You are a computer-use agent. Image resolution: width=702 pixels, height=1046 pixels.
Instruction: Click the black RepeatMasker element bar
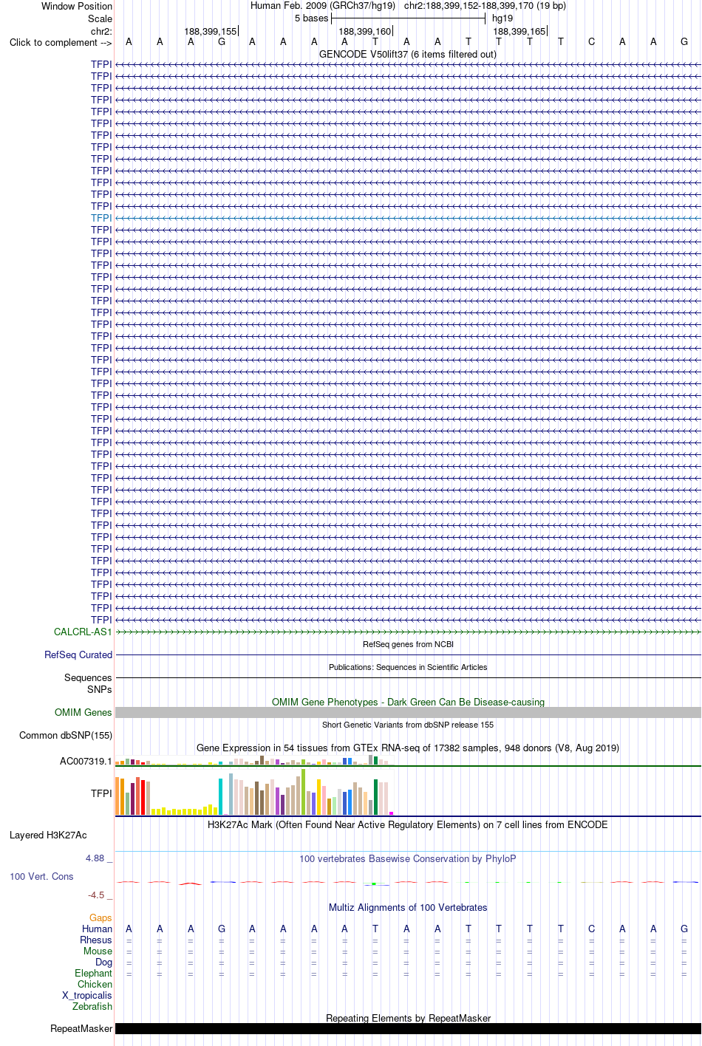[x=408, y=1028]
